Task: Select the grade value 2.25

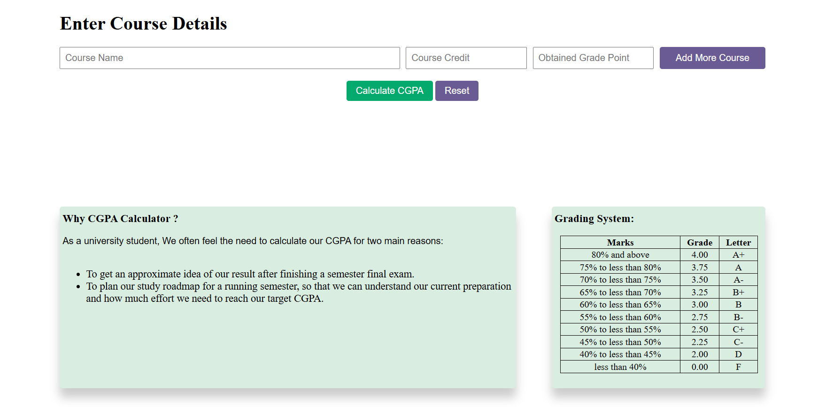Action: click(700, 342)
